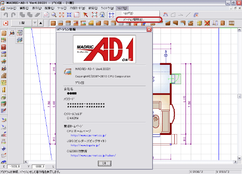Click the floor up arrow button
The height and width of the screenshot is (174, 242).
(41, 23)
